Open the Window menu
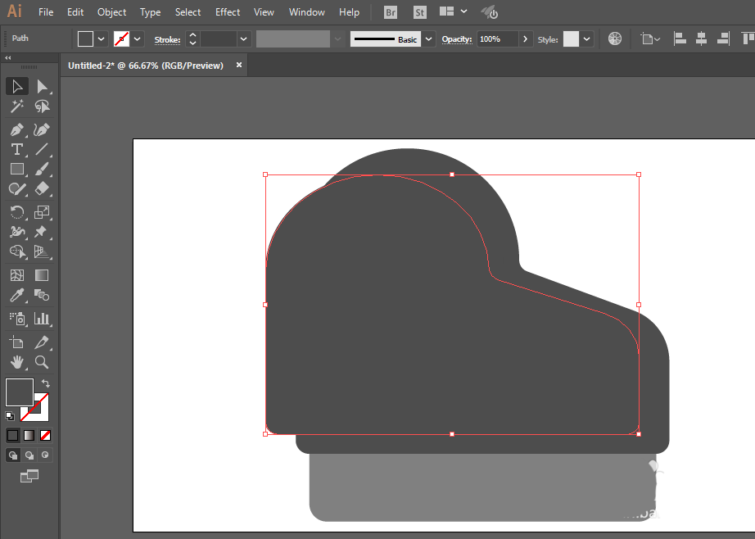Image resolution: width=755 pixels, height=539 pixels. click(x=307, y=12)
